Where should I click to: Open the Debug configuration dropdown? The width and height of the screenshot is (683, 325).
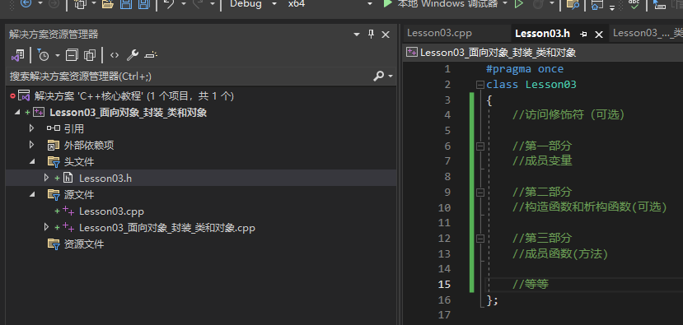(x=274, y=4)
